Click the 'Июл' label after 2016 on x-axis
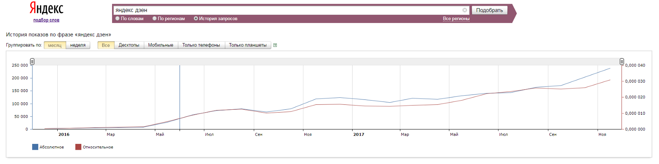Viewport: 659px width, 164px height. click(x=209, y=134)
